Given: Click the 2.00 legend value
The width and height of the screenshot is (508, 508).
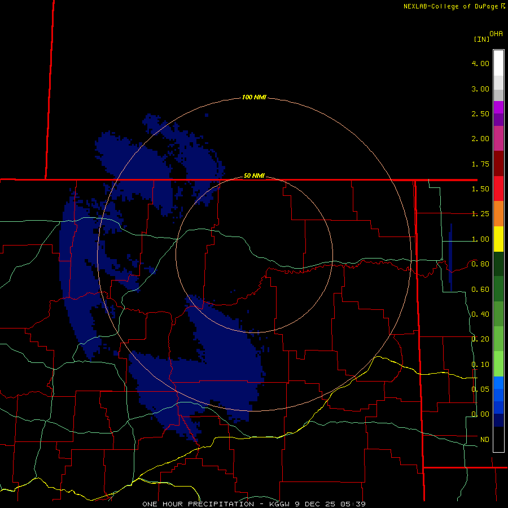Looking at the screenshot, I should 480,139.
